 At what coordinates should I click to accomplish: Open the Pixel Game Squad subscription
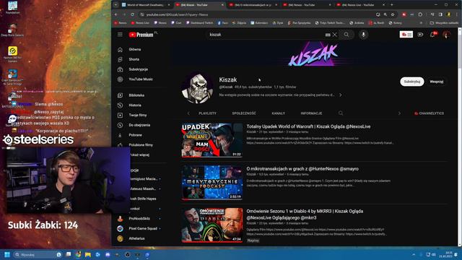click(143, 228)
